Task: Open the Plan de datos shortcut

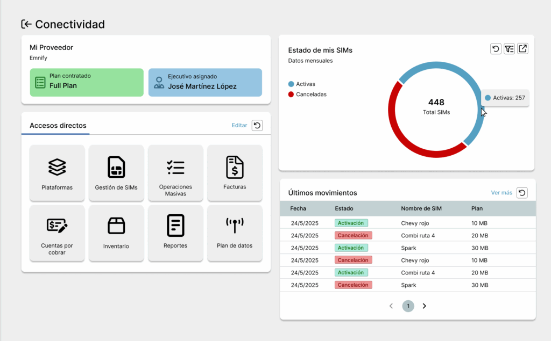Action: (x=235, y=233)
